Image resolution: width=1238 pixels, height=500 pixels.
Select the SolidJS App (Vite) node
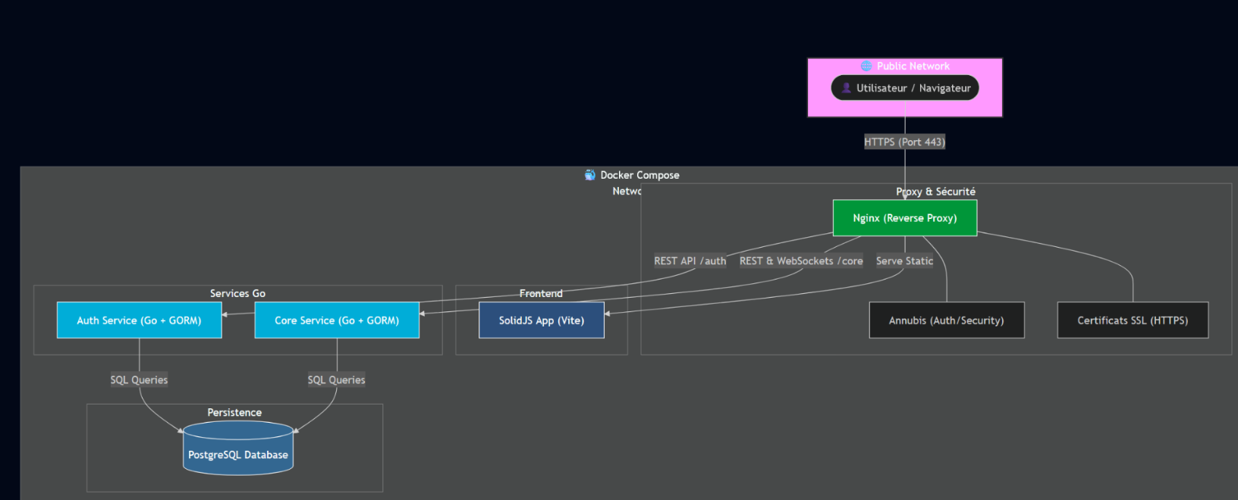[541, 320]
